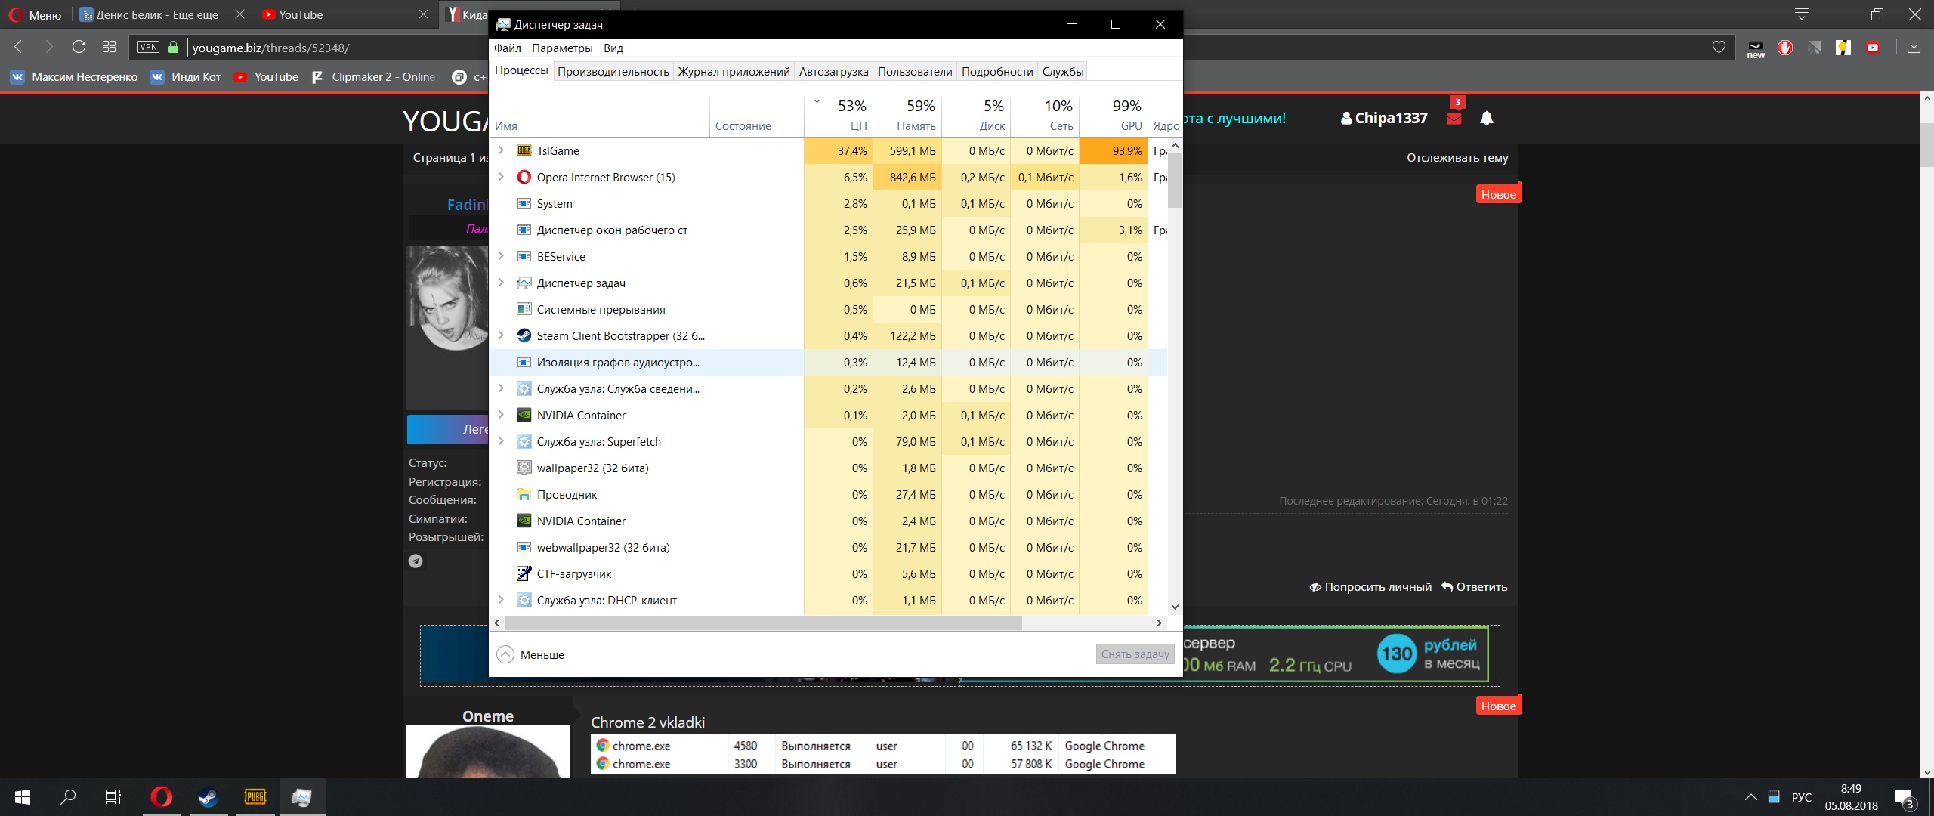Switch to the Производительность tab
The width and height of the screenshot is (1934, 816).
coord(613,72)
